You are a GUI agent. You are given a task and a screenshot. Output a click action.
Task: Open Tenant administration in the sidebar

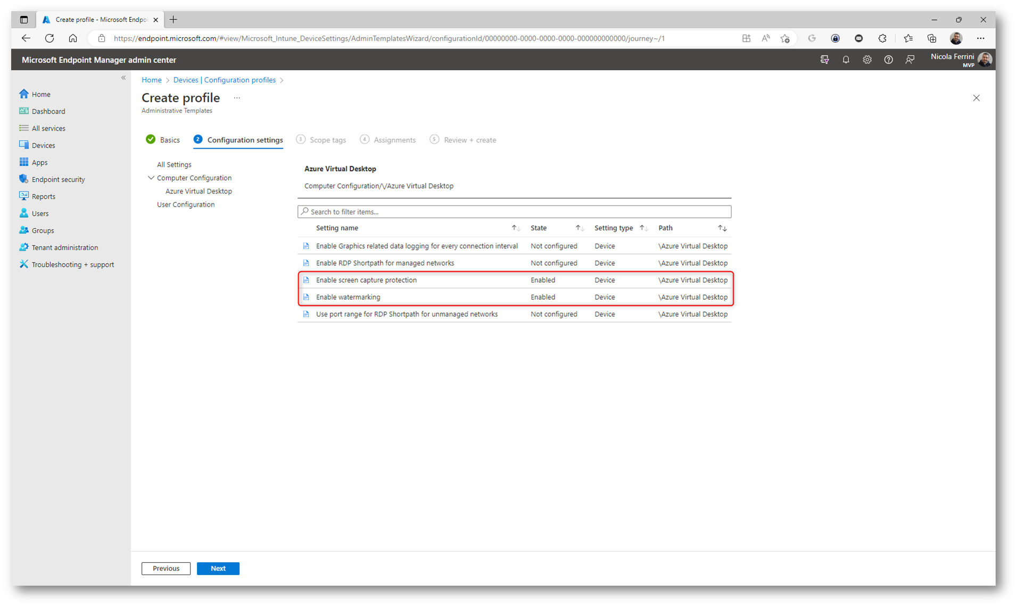pyautogui.click(x=59, y=247)
